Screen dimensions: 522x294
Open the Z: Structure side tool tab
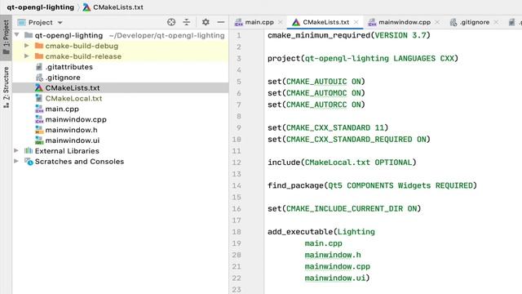pyautogui.click(x=6, y=87)
